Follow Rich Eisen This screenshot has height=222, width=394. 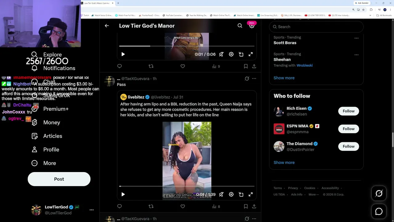coord(349,111)
